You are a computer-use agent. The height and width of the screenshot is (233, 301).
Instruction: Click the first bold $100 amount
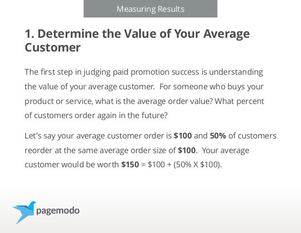click(183, 136)
